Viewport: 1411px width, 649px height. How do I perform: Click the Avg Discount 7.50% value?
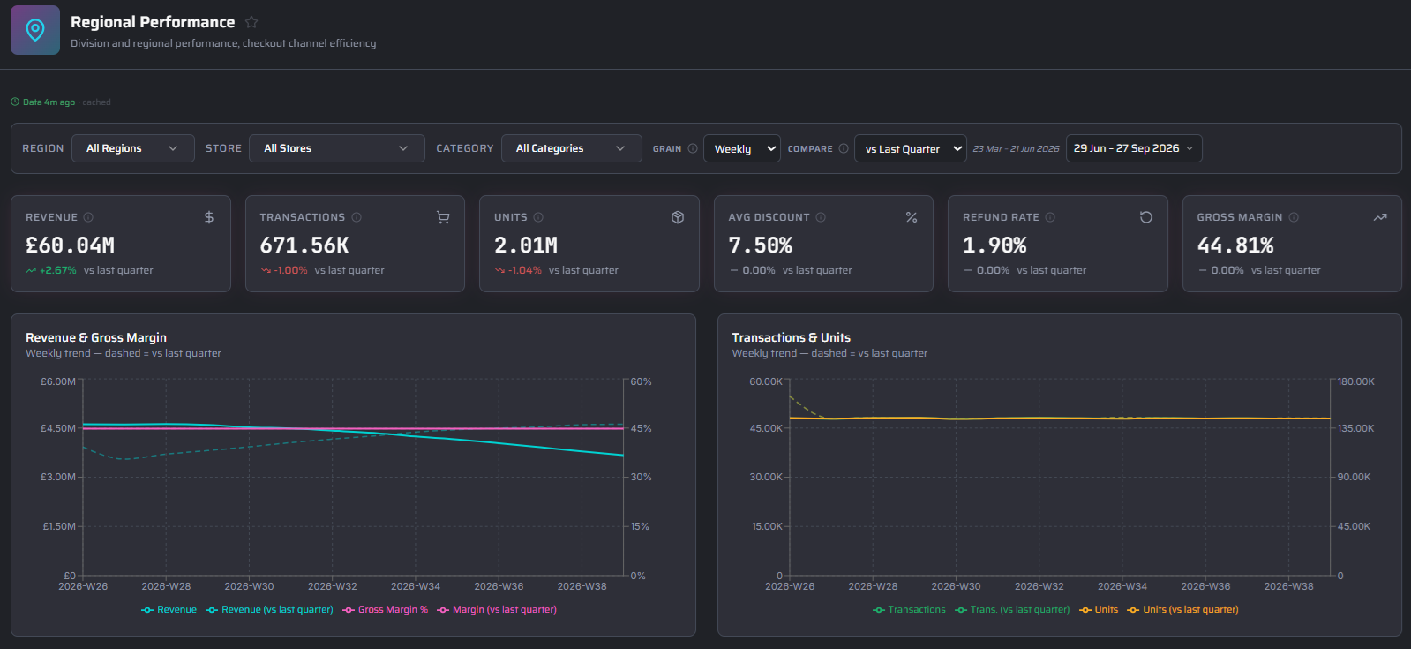click(x=761, y=245)
